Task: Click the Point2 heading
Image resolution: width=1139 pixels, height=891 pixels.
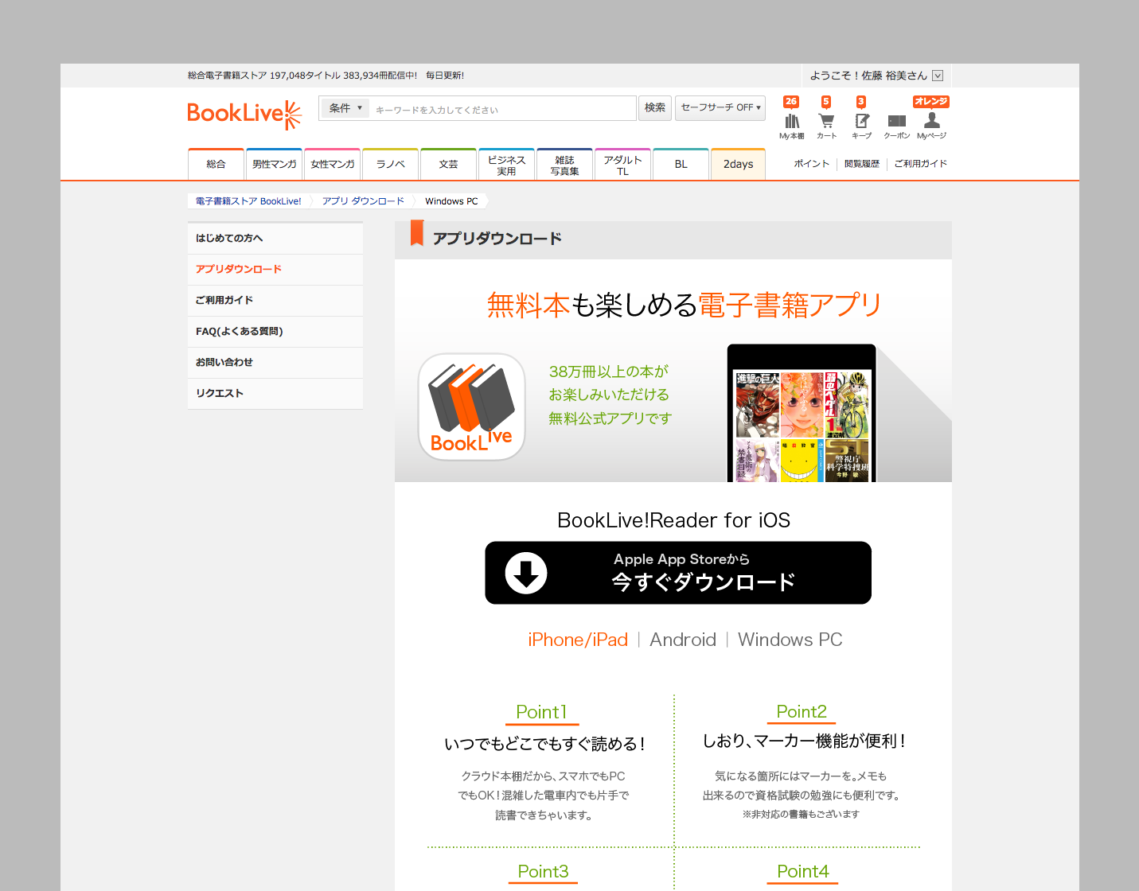Action: pyautogui.click(x=802, y=712)
